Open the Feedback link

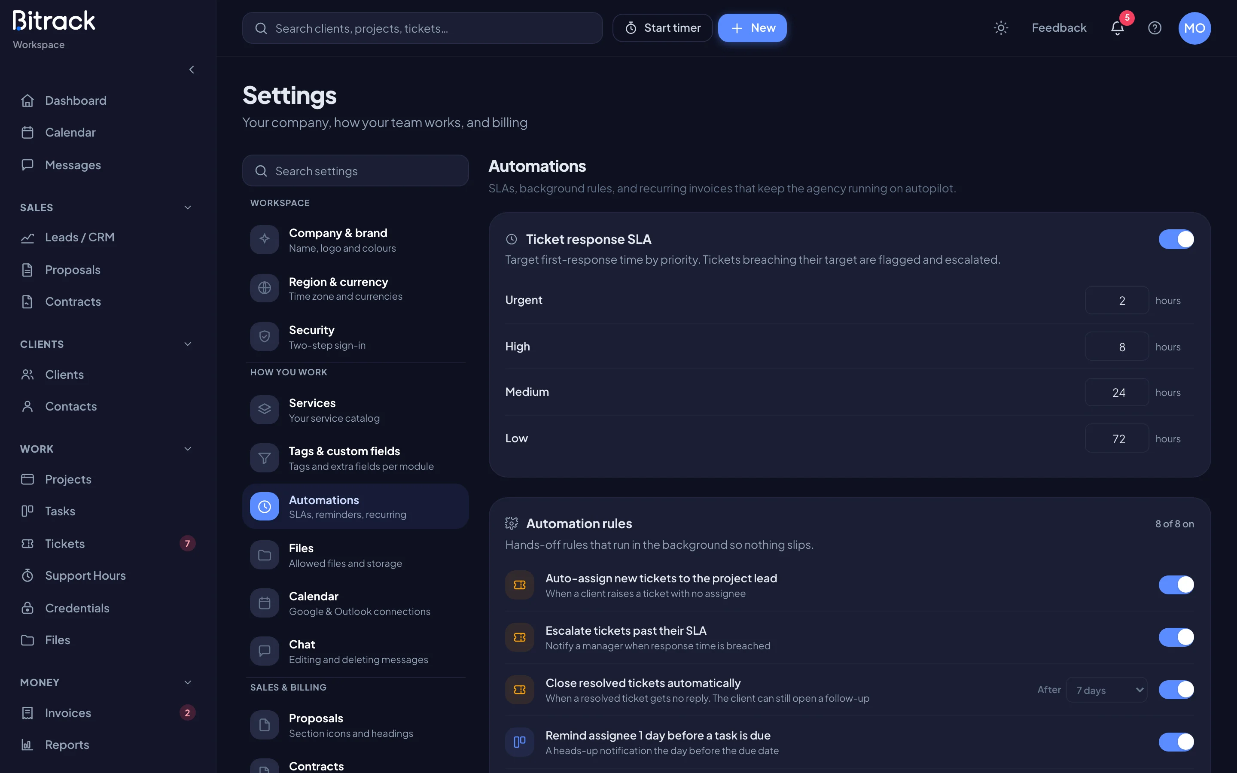point(1059,28)
